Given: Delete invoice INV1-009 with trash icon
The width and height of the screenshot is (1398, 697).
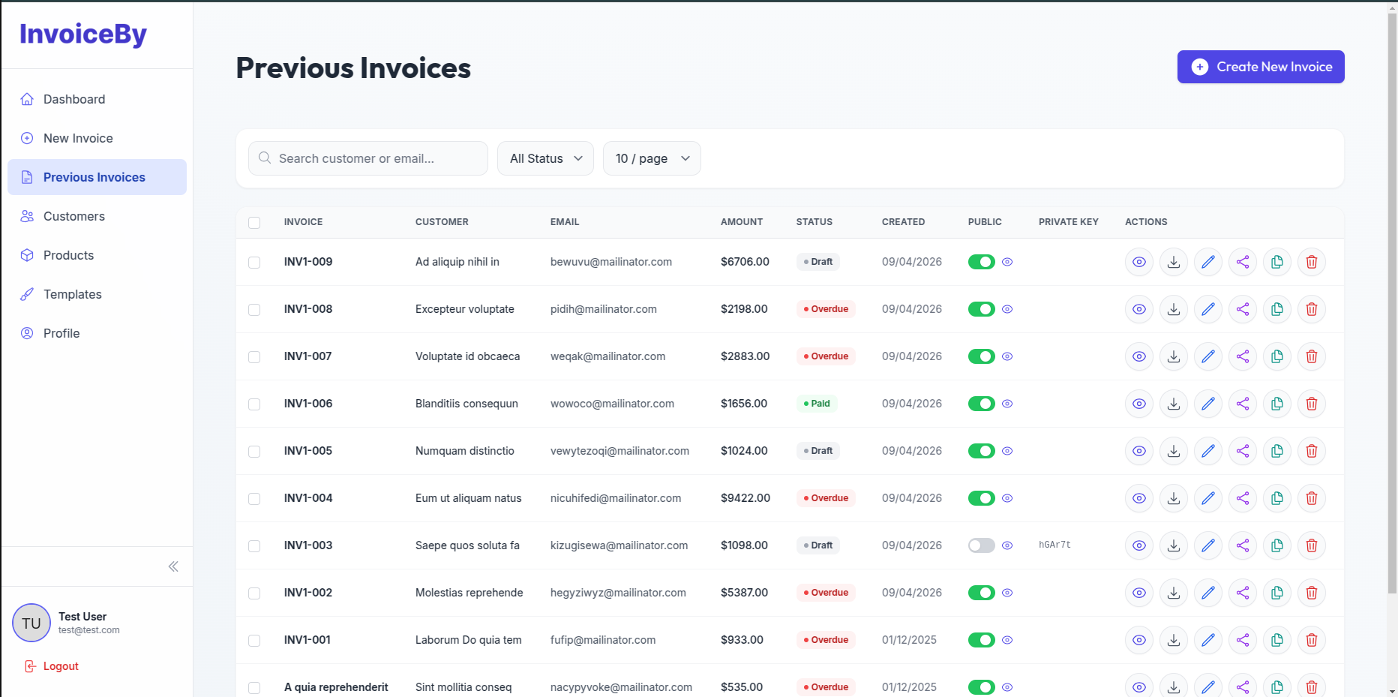Looking at the screenshot, I should click(x=1312, y=262).
